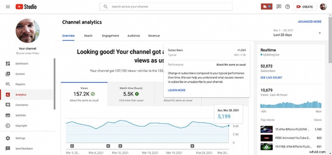Select the Watch time (hours) metric card
332x155 pixels.
(x=131, y=94)
